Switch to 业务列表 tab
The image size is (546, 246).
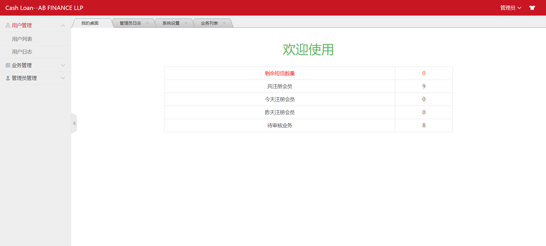point(209,23)
